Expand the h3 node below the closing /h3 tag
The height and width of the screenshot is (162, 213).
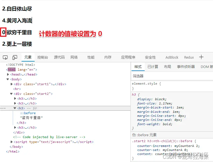coord(15,128)
